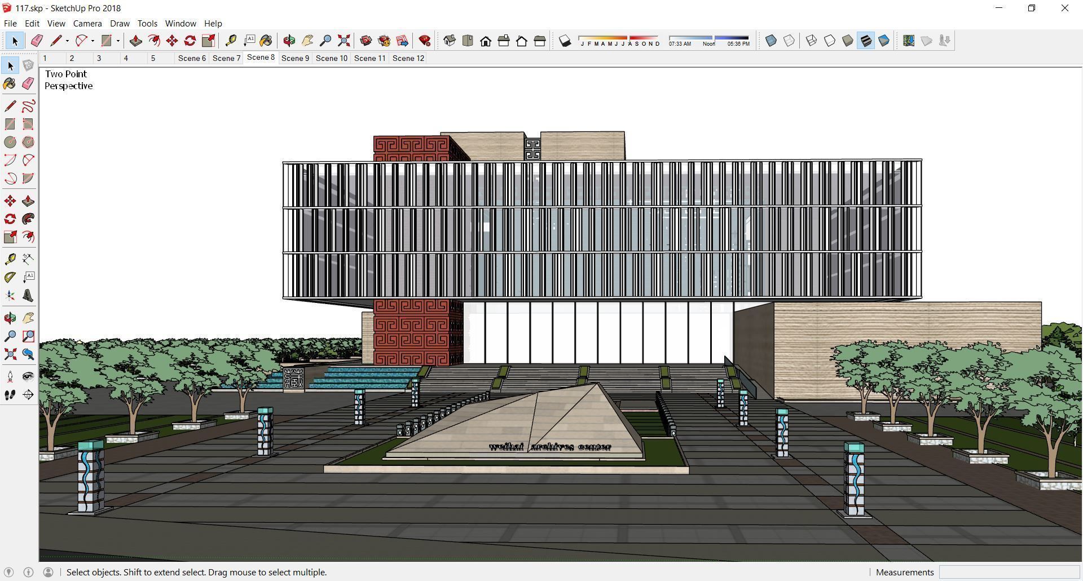The image size is (1083, 581).
Task: Select 3D Text tool in left toolbar
Action: pos(28,296)
